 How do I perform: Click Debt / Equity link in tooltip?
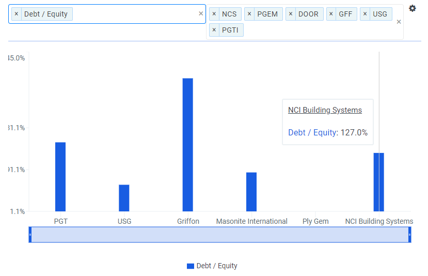(312, 133)
